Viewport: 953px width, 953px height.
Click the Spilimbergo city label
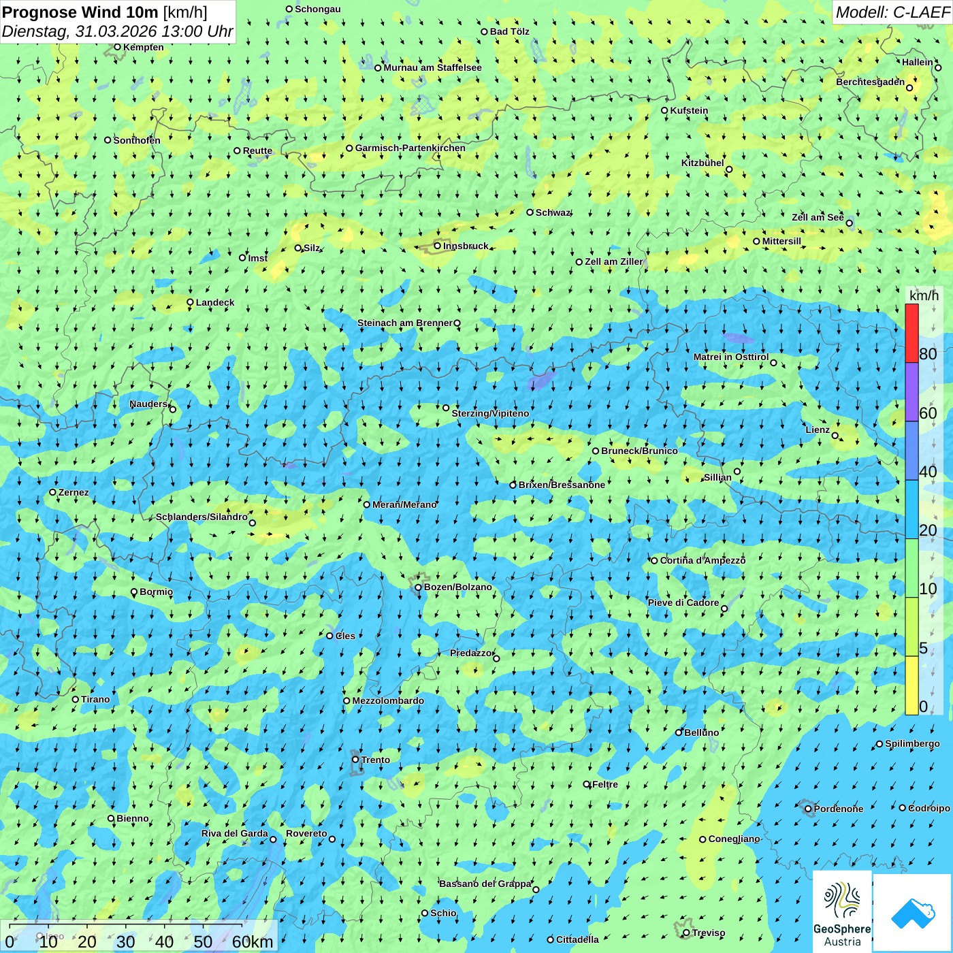coord(912,743)
